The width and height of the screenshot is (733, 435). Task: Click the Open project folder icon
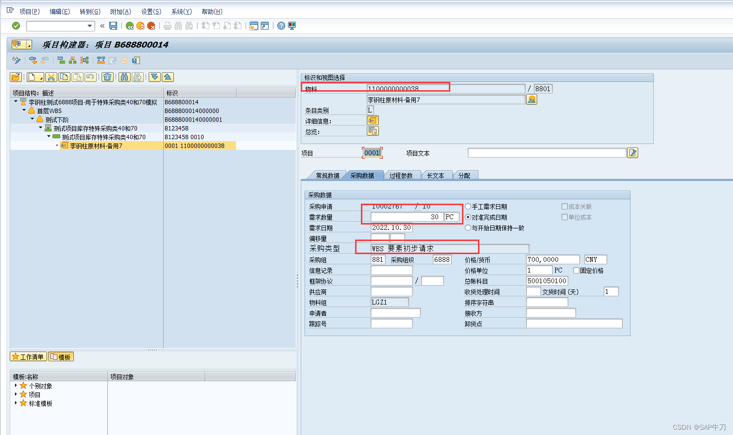click(16, 77)
